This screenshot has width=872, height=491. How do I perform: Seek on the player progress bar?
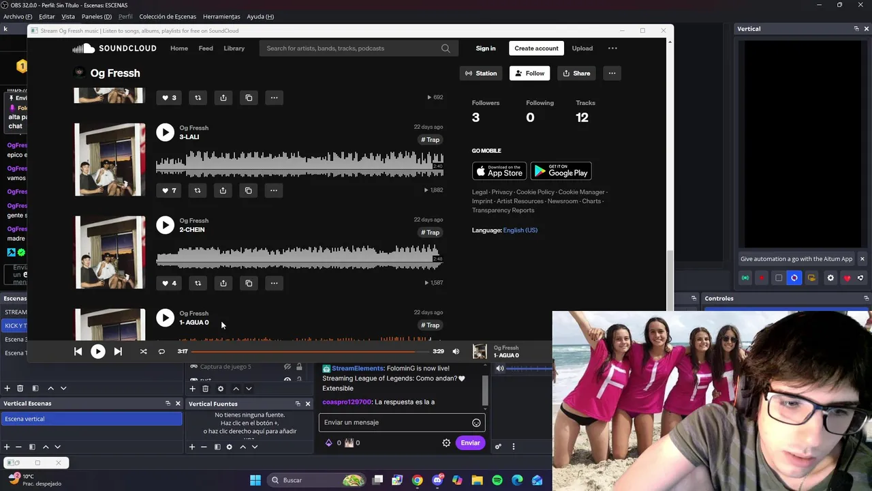pos(310,351)
